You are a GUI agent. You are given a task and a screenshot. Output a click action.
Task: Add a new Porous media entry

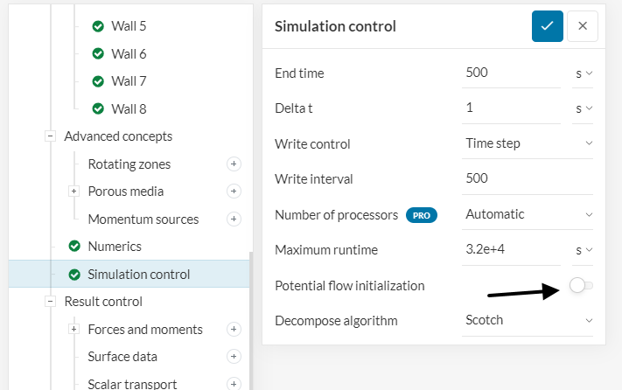tap(234, 192)
